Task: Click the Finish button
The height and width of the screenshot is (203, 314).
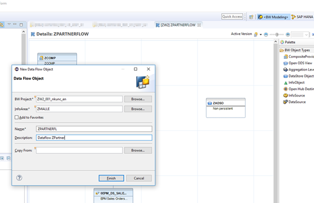Action: [111, 178]
